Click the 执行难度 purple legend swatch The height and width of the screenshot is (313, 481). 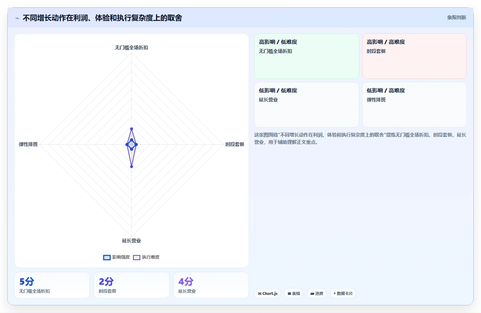pos(137,258)
